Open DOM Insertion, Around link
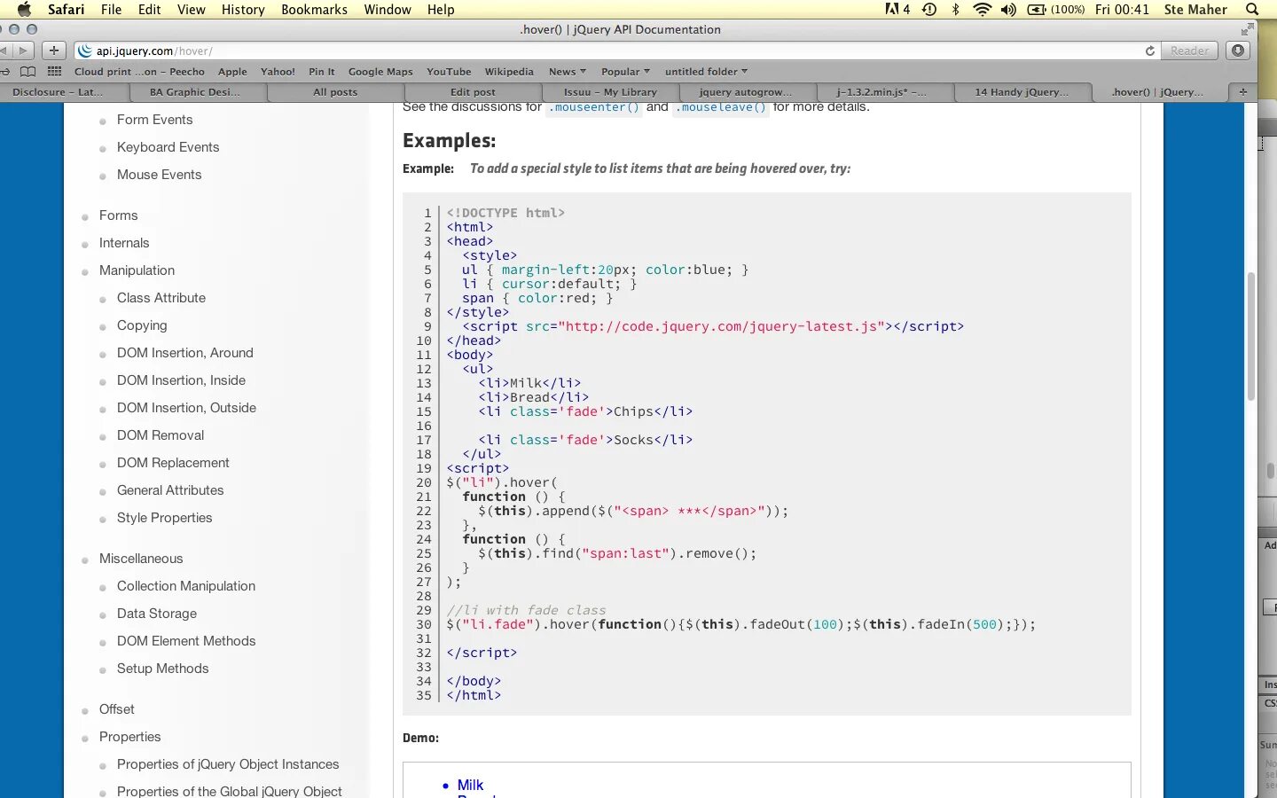This screenshot has height=798, width=1277. pyautogui.click(x=185, y=353)
